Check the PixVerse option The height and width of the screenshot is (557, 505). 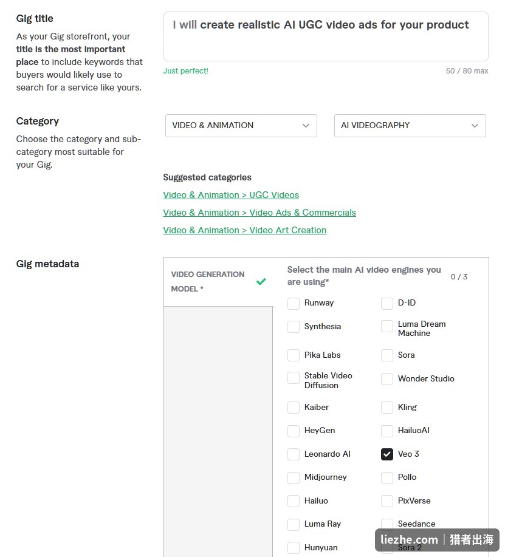pos(387,501)
